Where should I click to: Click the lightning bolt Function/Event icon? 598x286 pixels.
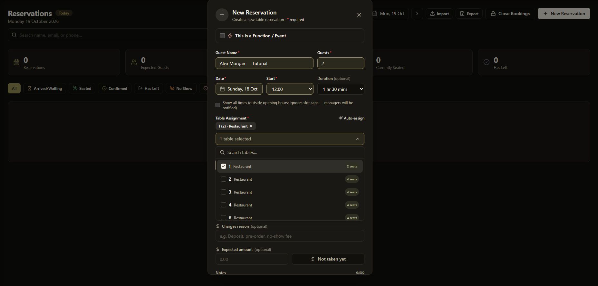[230, 36]
